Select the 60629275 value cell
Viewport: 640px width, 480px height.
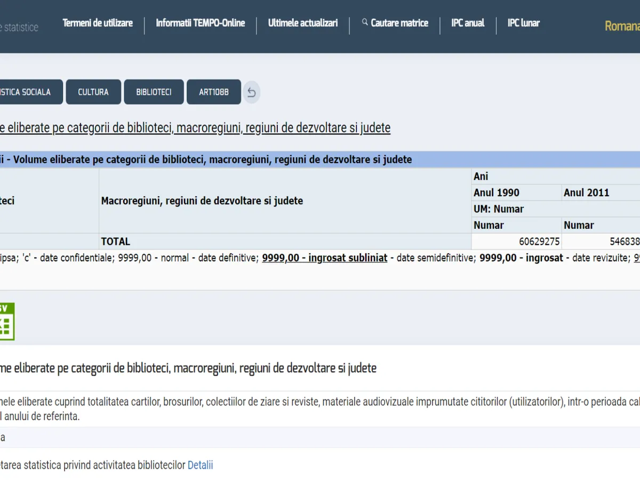coord(539,242)
